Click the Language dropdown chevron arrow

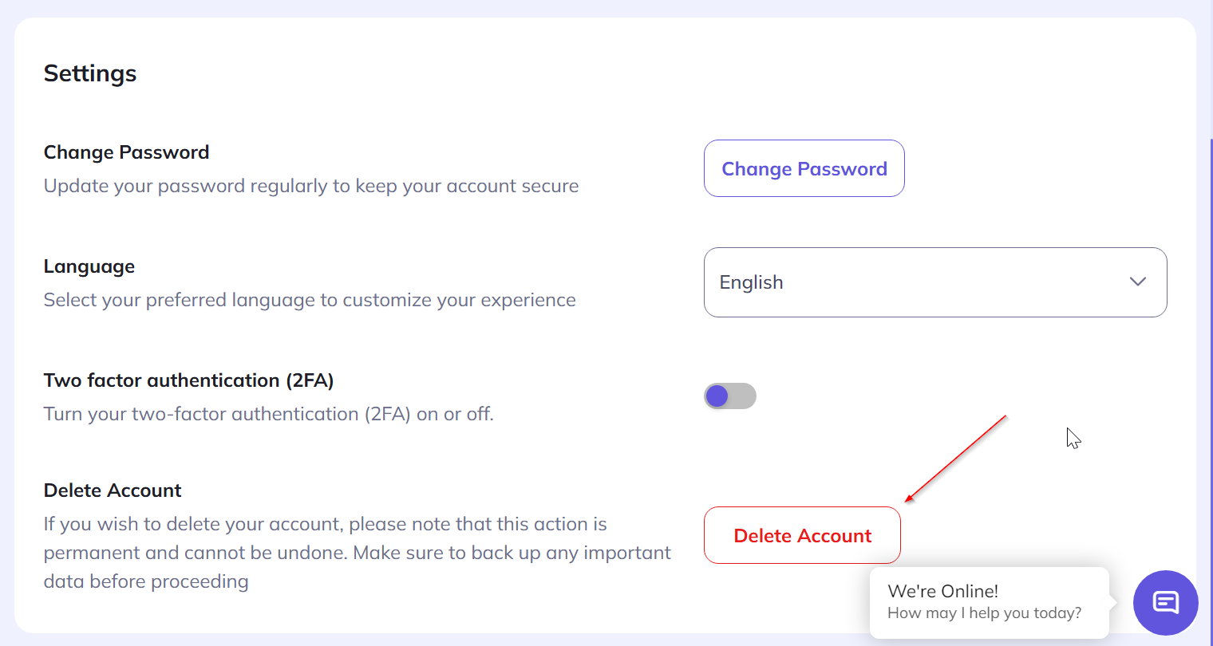tap(1138, 282)
